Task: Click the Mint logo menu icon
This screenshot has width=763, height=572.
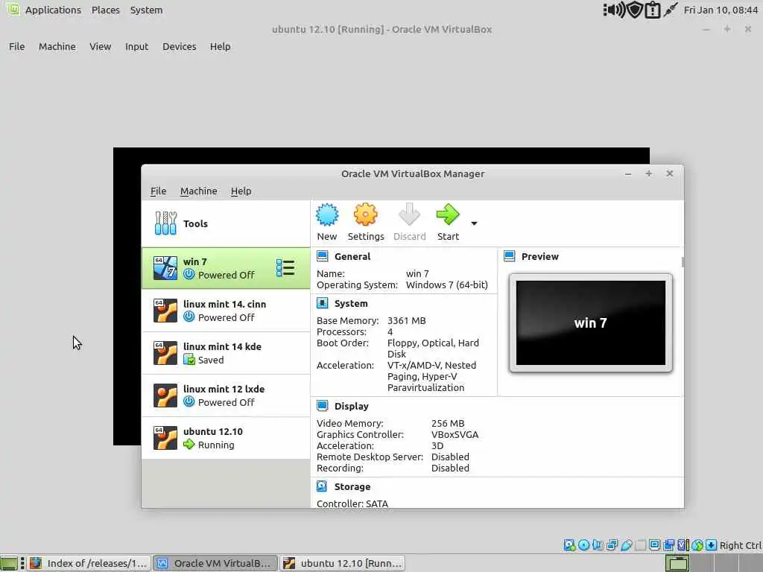Action: click(x=12, y=9)
